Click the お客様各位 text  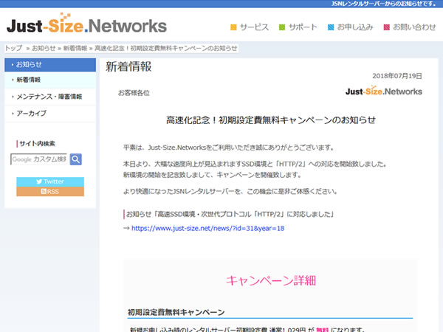pyautogui.click(x=134, y=93)
